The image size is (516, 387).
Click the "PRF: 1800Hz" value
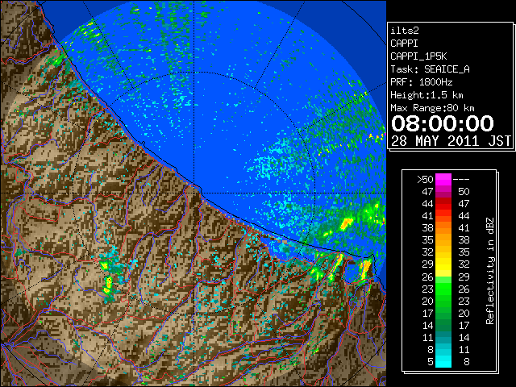pyautogui.click(x=422, y=82)
